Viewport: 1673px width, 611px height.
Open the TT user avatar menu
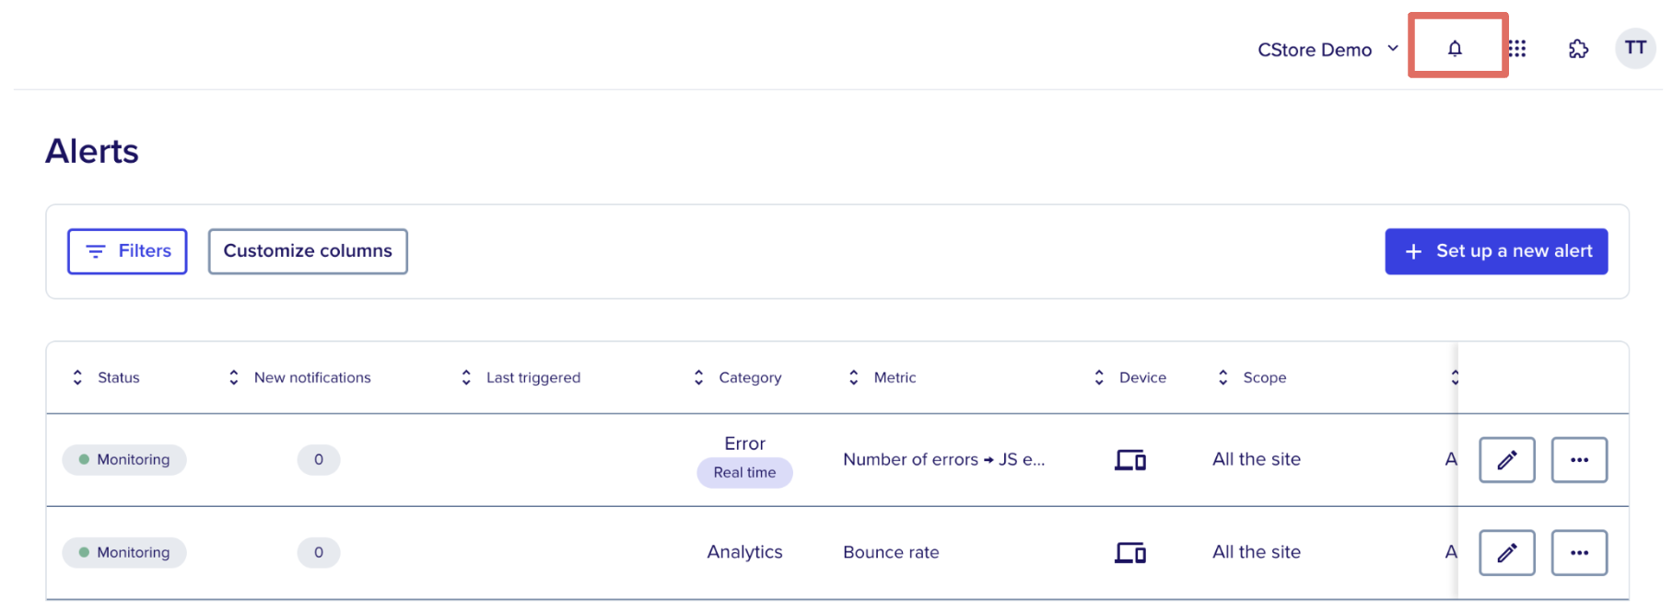1635,48
